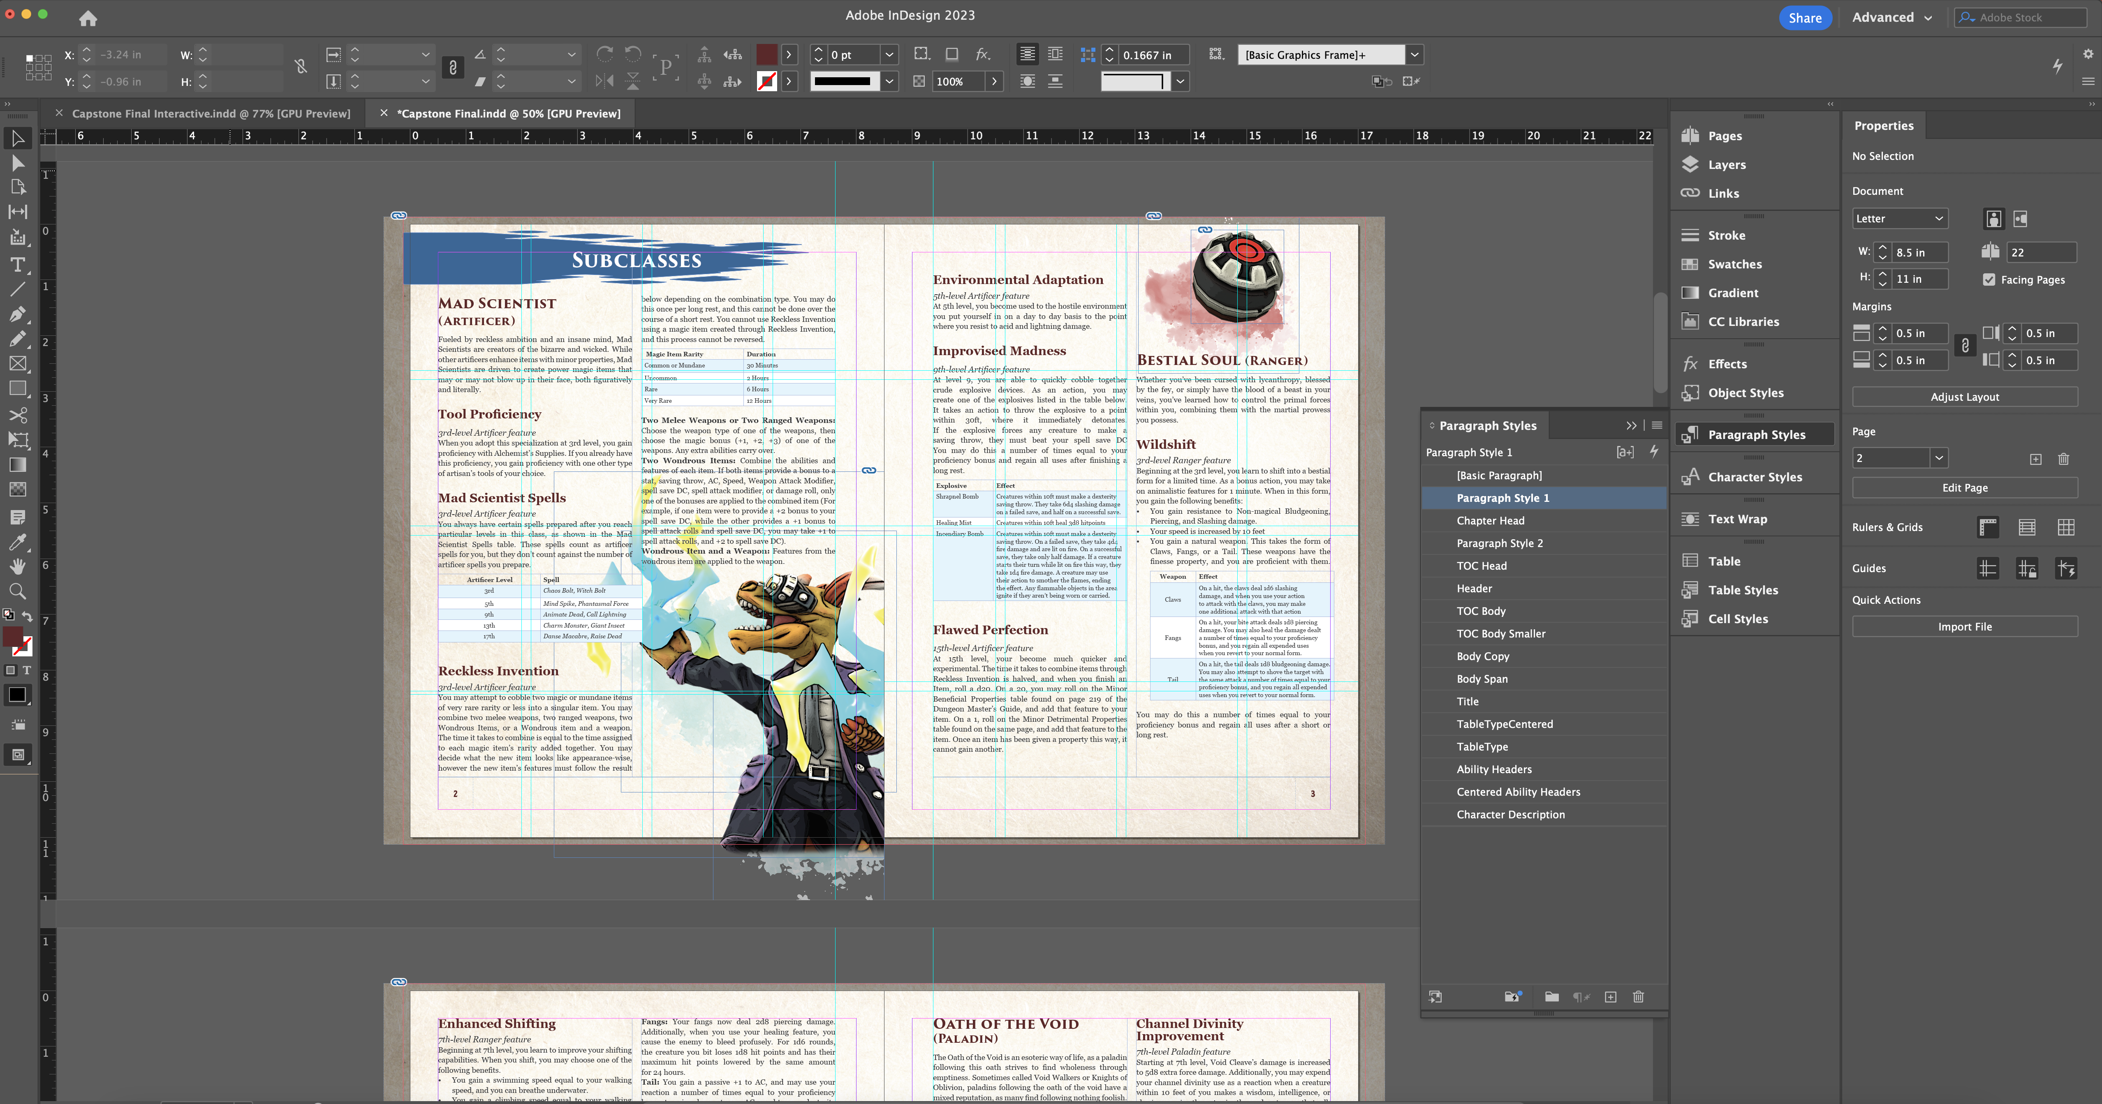The image size is (2102, 1104).
Task: Click the fill color swatch in Tools panel
Action: coord(13,637)
